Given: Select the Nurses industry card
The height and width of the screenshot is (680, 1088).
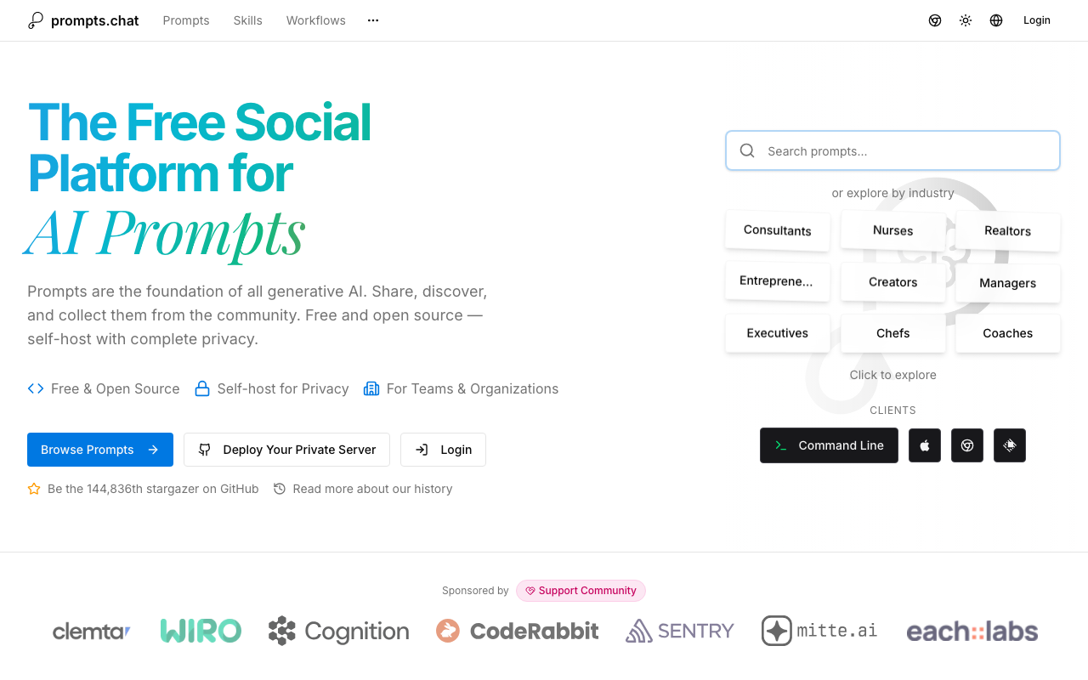Looking at the screenshot, I should 892,230.
